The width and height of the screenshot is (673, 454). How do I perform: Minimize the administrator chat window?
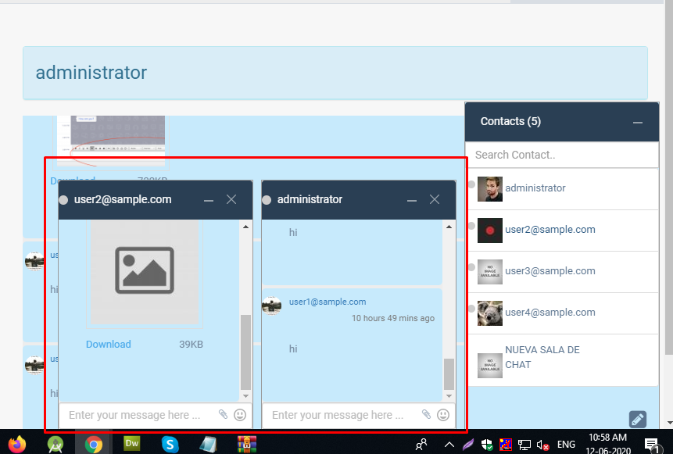(x=412, y=200)
